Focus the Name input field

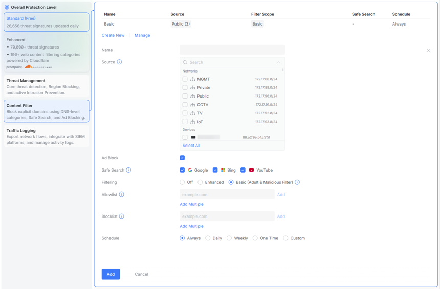[232, 50]
